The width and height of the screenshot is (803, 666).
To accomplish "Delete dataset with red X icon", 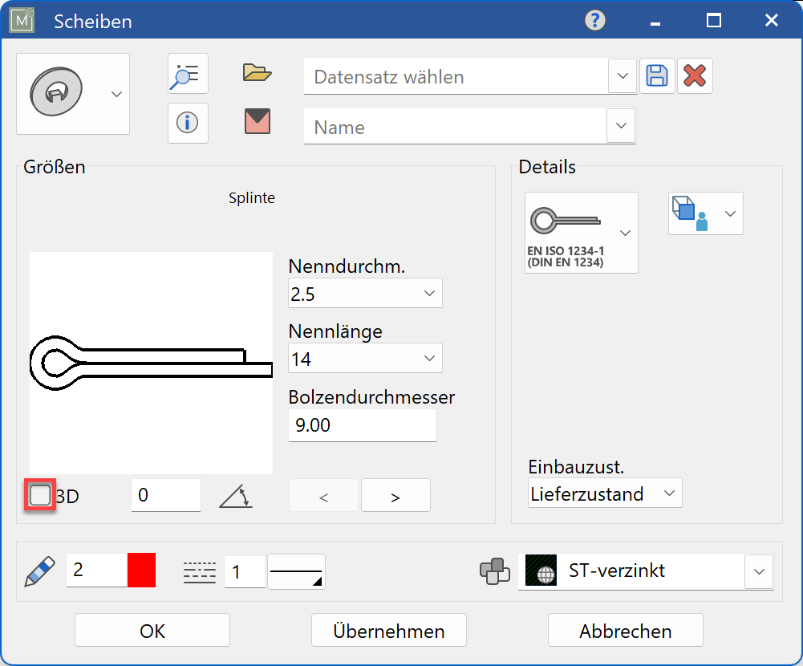I will (x=695, y=77).
